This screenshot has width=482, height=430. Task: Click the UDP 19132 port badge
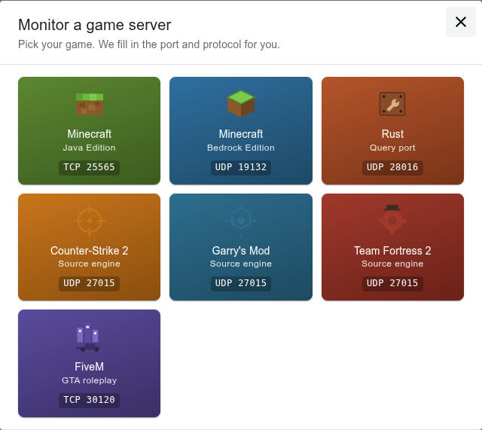point(241,167)
